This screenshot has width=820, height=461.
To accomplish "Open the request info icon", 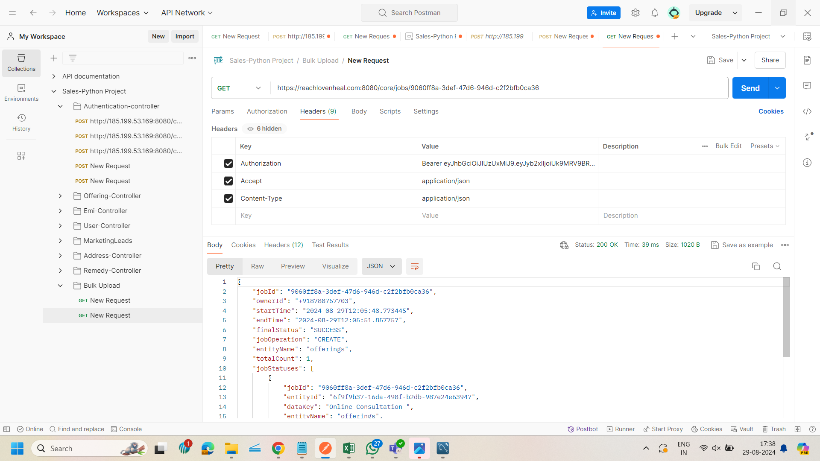I will click(x=807, y=163).
